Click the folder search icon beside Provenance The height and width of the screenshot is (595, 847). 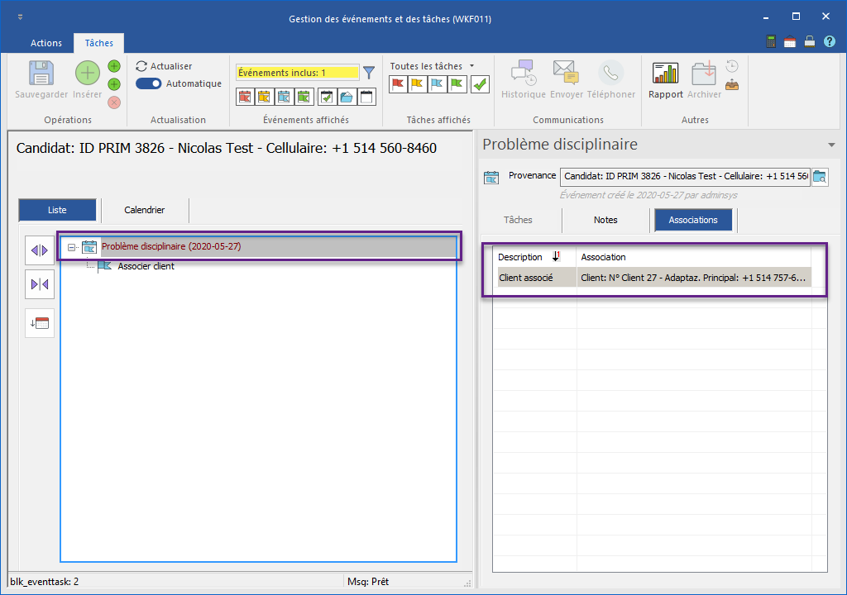tap(820, 177)
